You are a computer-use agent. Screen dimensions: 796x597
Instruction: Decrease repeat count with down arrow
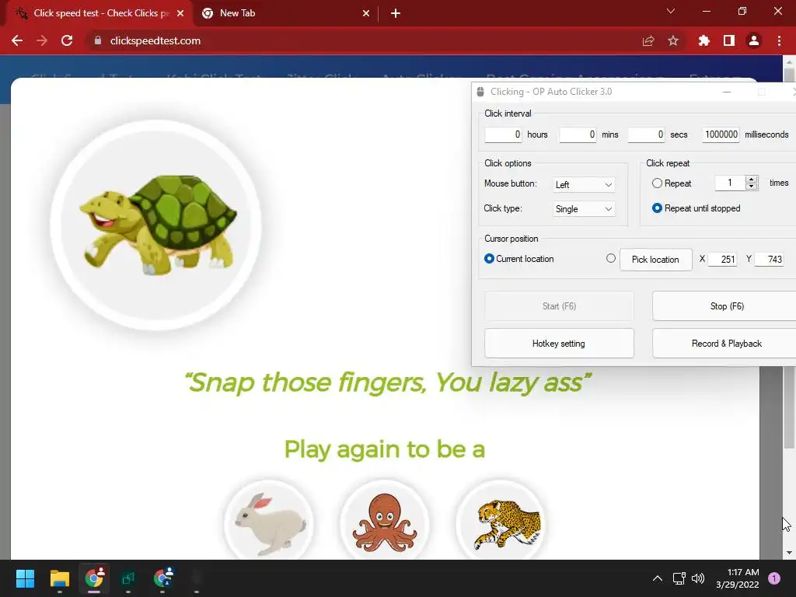point(752,187)
